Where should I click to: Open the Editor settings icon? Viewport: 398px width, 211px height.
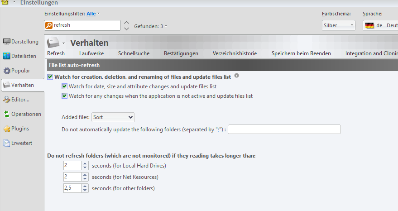[7, 100]
